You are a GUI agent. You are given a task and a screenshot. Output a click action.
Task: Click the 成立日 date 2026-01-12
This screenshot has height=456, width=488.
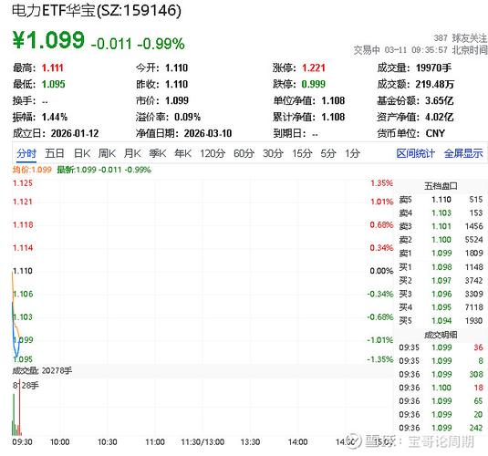[x=75, y=133]
